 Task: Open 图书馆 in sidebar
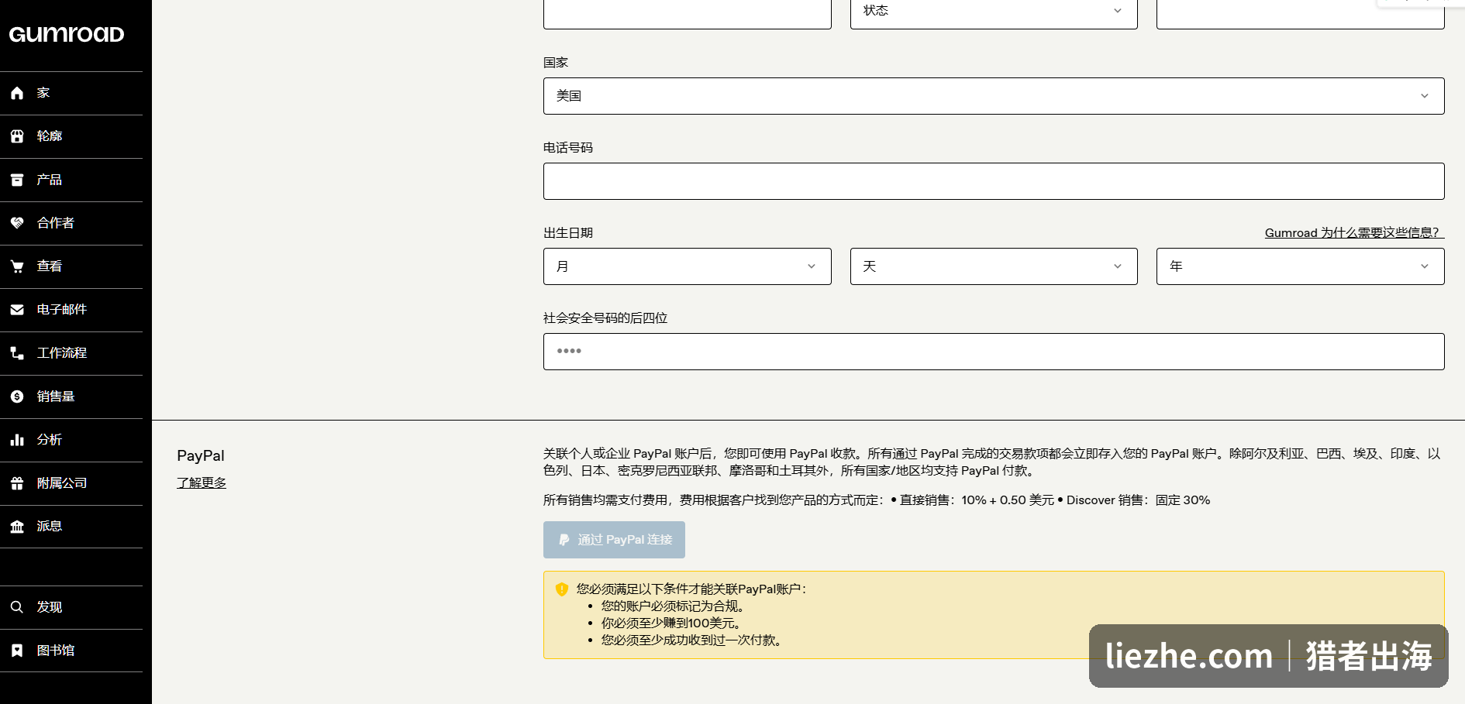click(x=71, y=651)
